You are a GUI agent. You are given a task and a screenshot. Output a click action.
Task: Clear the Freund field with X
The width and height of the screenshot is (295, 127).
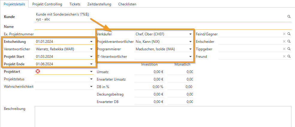(284, 56)
